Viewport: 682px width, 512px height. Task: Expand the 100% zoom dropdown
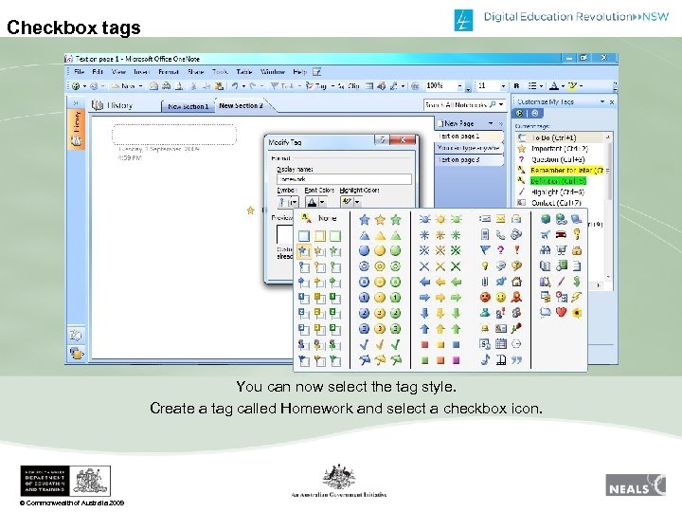(x=459, y=86)
